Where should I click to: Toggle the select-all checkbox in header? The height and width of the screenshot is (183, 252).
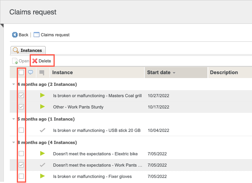tap(21, 72)
